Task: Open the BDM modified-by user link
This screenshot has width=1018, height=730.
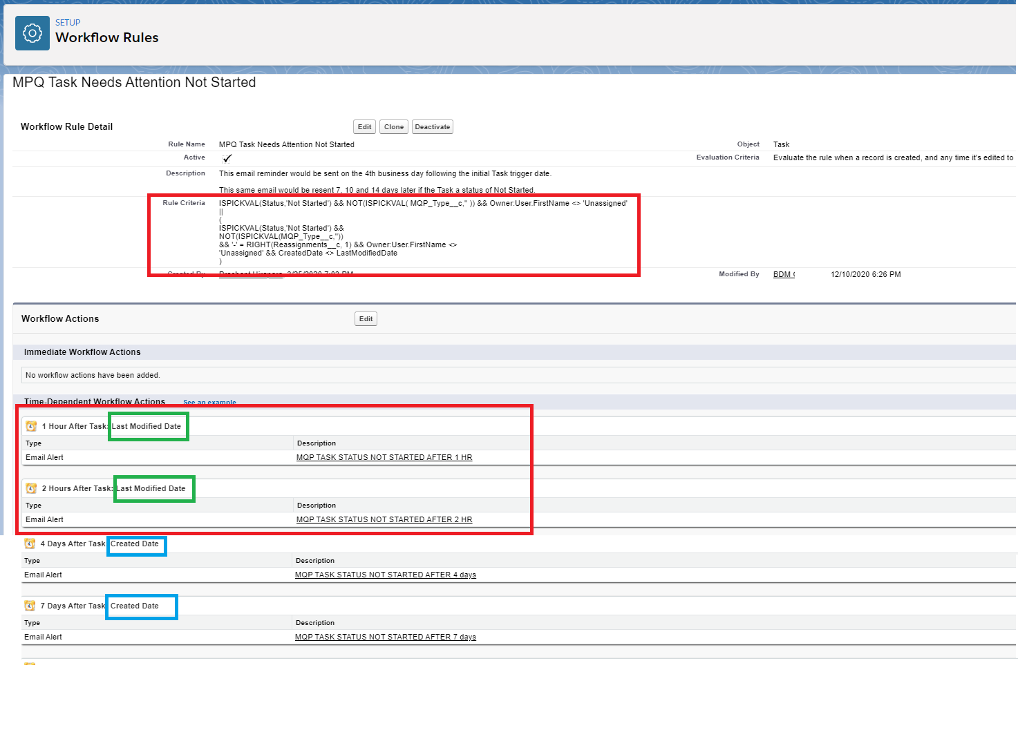Action: [784, 274]
